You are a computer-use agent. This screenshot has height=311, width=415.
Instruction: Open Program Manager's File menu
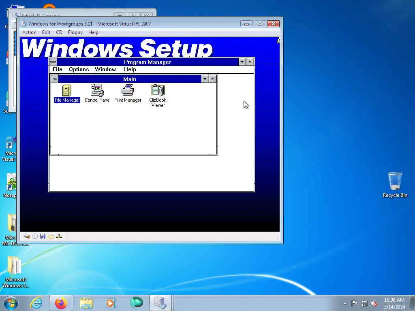[58, 70]
